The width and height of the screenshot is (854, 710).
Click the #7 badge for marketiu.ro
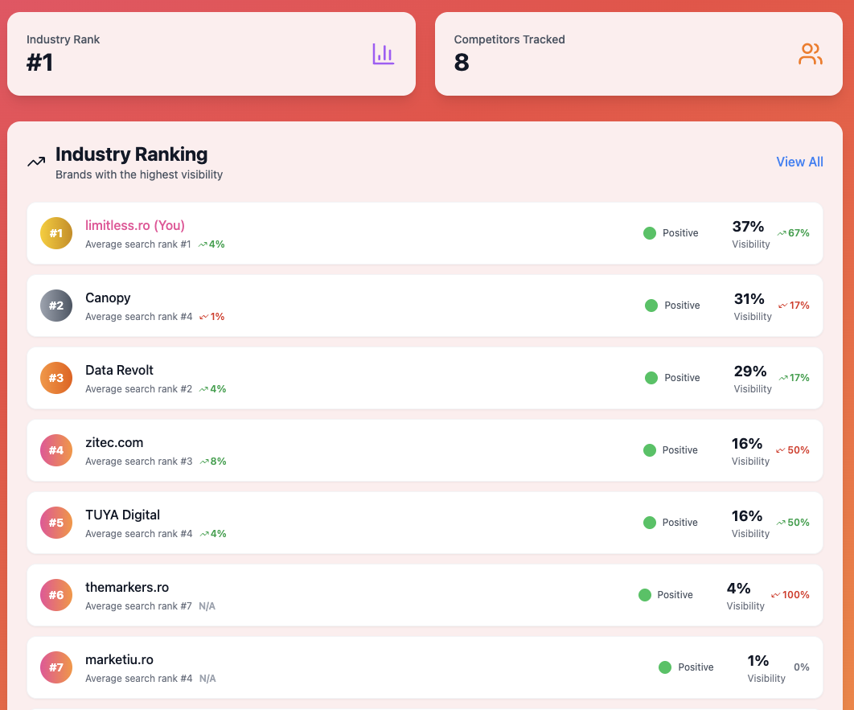[x=55, y=667]
